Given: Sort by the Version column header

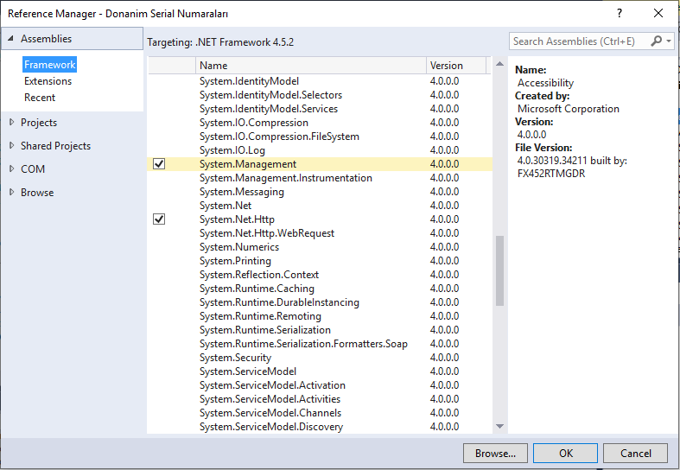Looking at the screenshot, I should pyautogui.click(x=456, y=65).
